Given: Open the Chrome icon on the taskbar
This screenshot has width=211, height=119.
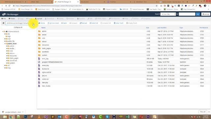Looking at the screenshot, I should click(x=12, y=117).
